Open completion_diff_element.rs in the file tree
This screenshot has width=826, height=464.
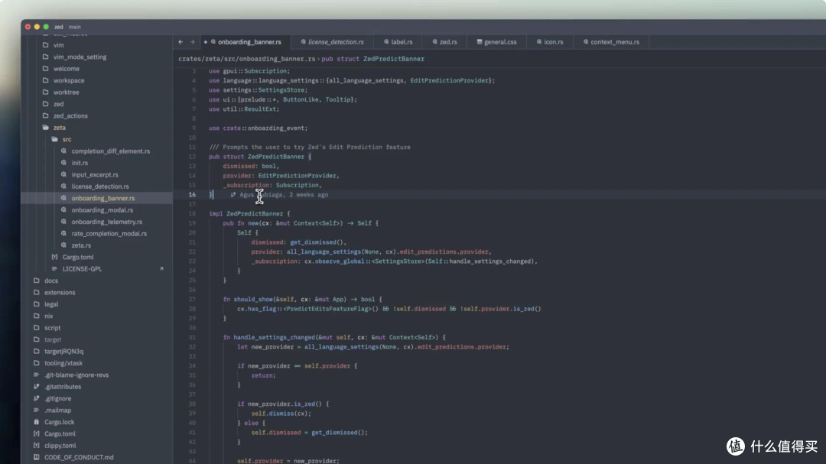point(111,151)
